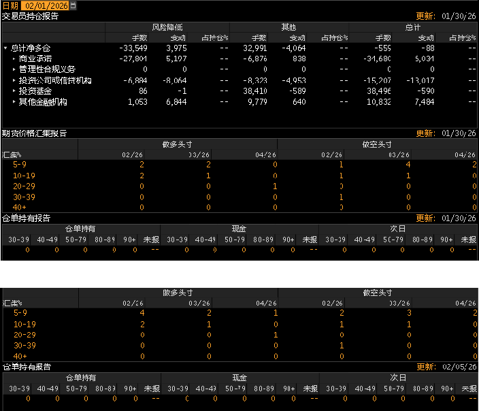Open the calendar picker icon beside the date

[x=73, y=5]
